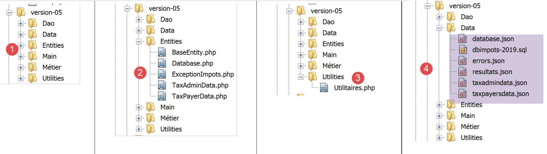Click the red circle numbered 1

click(12, 49)
